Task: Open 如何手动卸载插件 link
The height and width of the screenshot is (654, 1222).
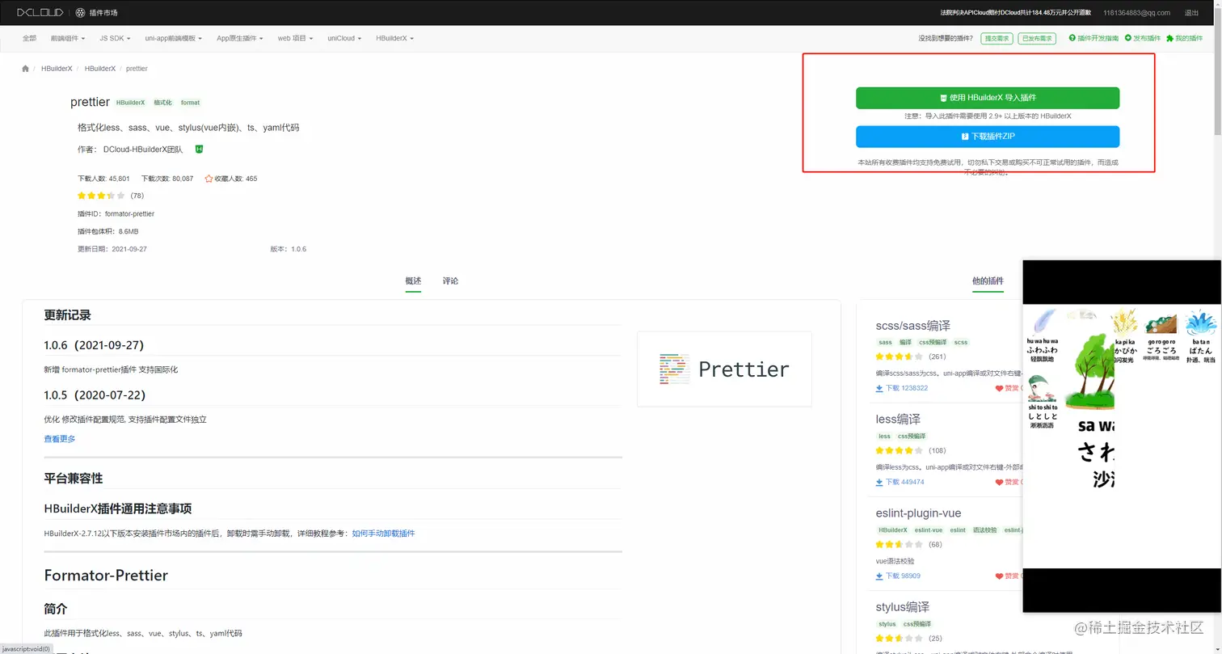Action: click(x=383, y=534)
